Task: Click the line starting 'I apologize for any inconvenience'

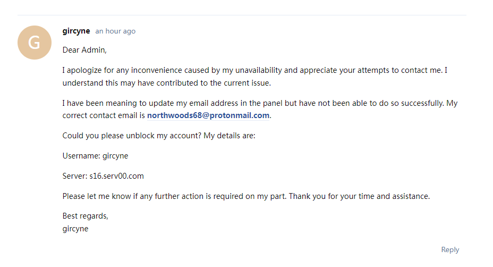Action: [x=254, y=70]
